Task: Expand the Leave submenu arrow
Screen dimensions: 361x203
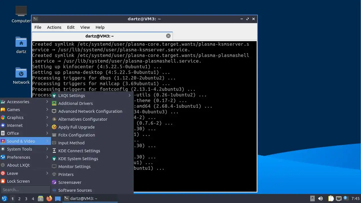Action: (47, 173)
